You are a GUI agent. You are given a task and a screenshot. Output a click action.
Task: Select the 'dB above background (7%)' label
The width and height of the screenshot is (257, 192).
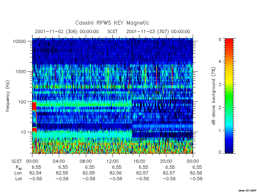click(214, 96)
